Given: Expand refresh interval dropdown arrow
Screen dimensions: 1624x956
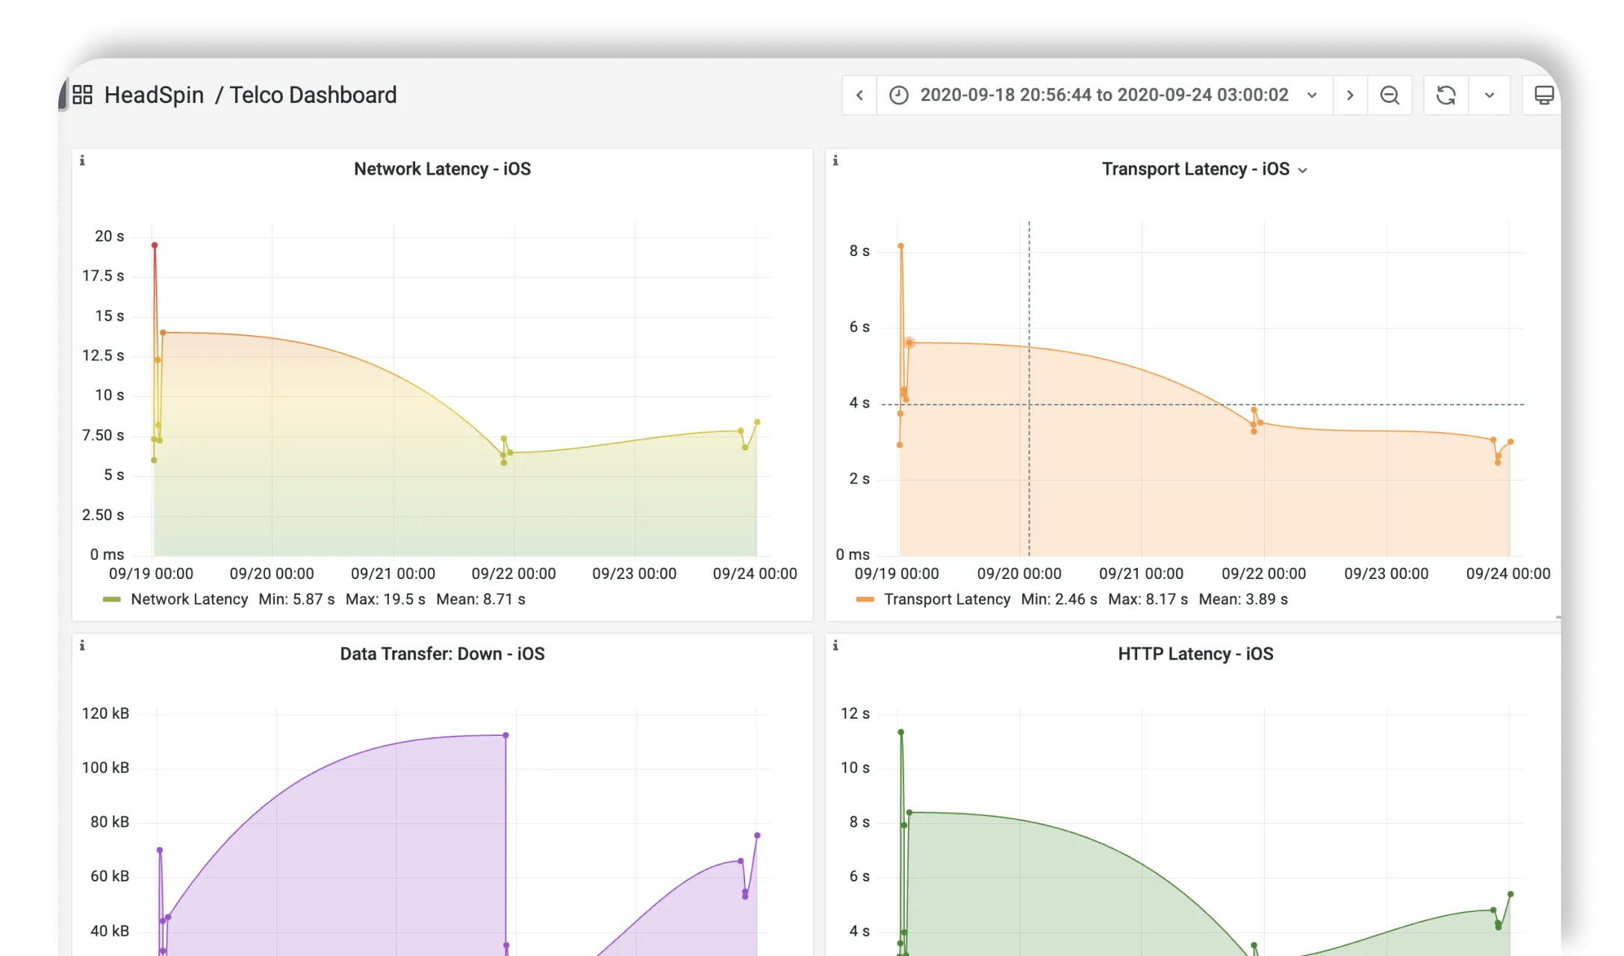Looking at the screenshot, I should coord(1490,95).
